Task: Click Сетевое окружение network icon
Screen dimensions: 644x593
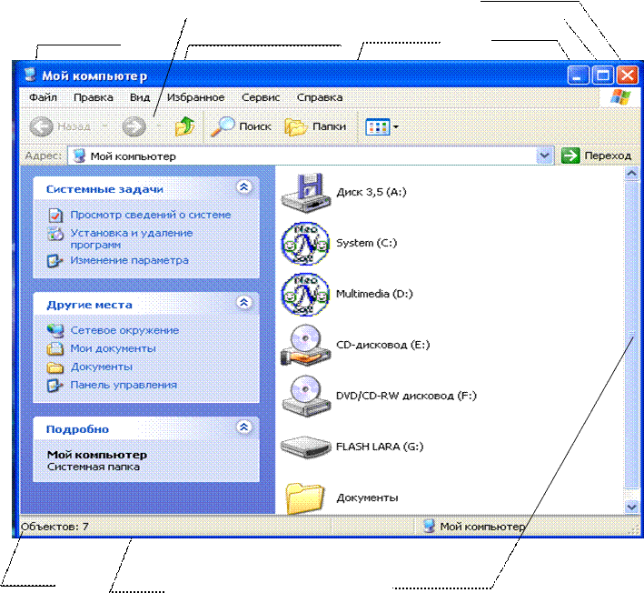Action: [x=55, y=330]
